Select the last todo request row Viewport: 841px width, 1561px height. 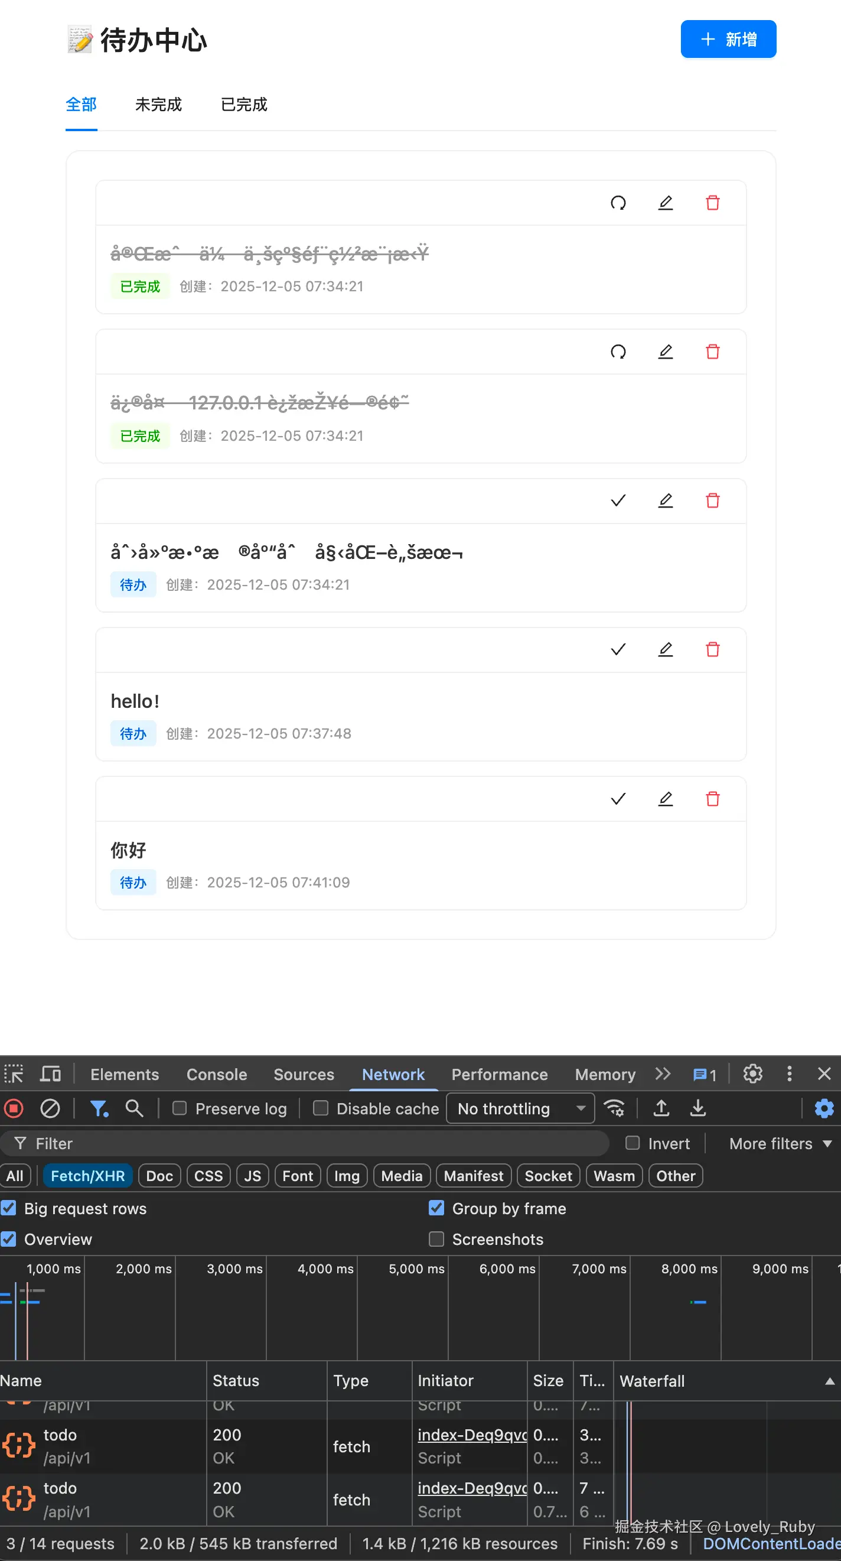click(420, 1500)
